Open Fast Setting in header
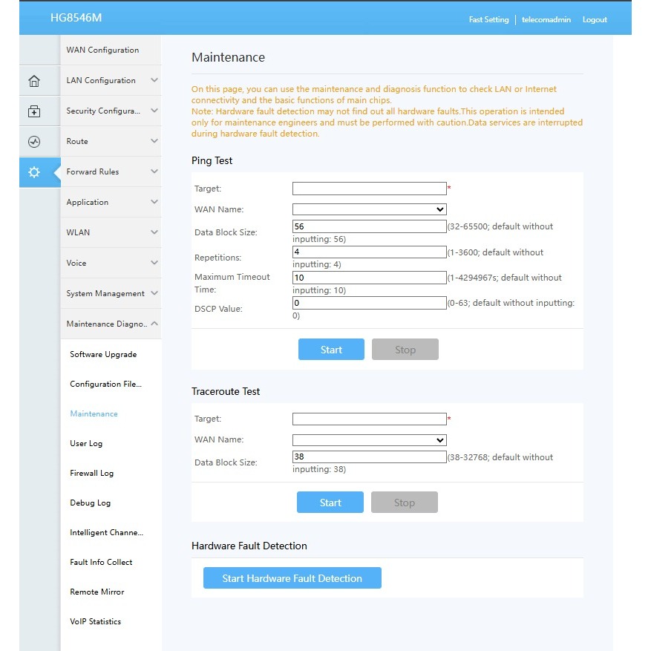 coord(488,19)
